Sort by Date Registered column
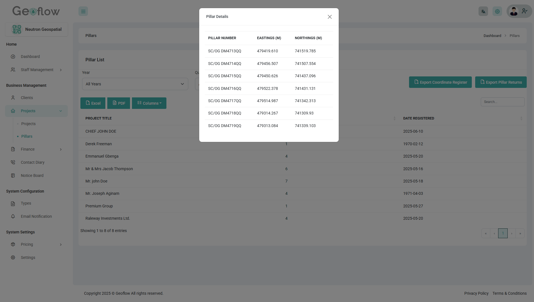This screenshot has width=534, height=302. tap(419, 118)
